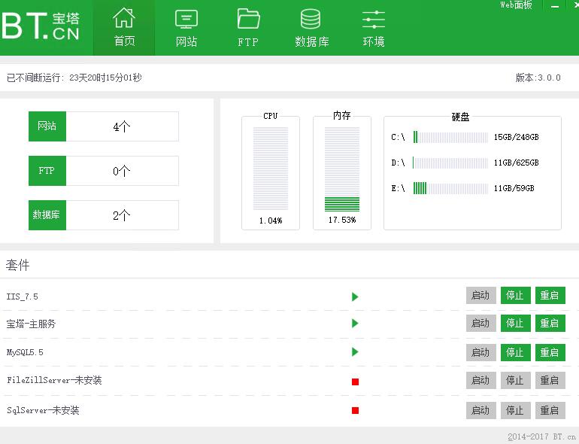The width and height of the screenshot is (579, 444).
Task: Minimize the BT panel window
Action: click(555, 6)
